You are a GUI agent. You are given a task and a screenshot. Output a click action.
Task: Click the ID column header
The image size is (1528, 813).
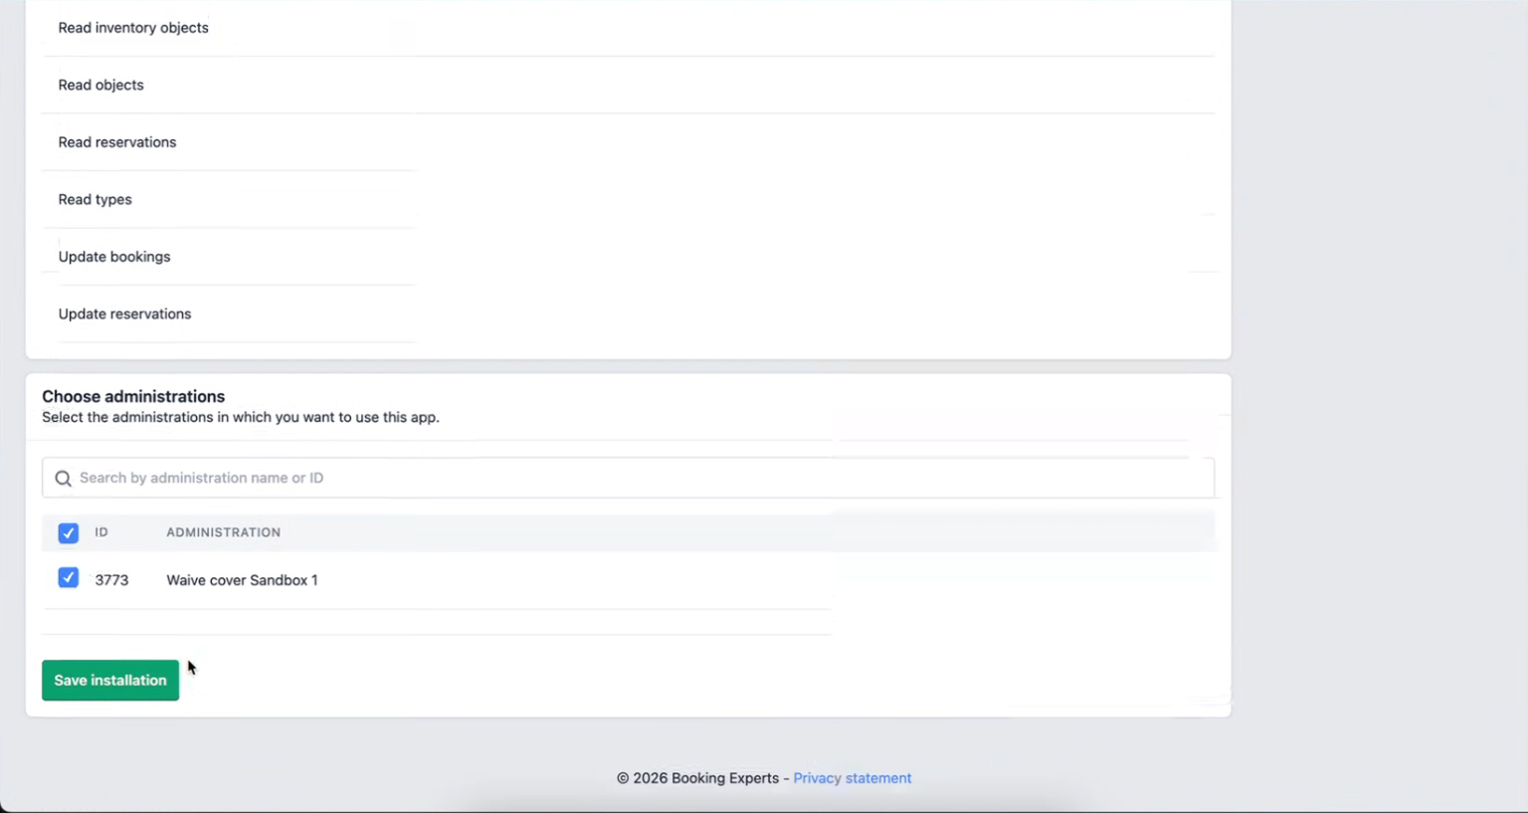pos(101,532)
